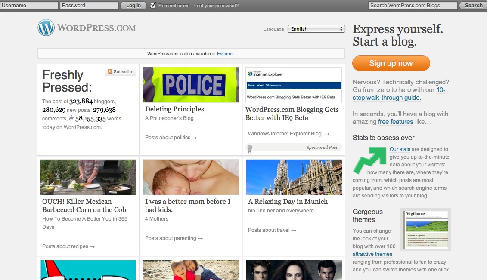Open A Relaxing Day in Munich title
487x280 pixels.
tap(288, 202)
